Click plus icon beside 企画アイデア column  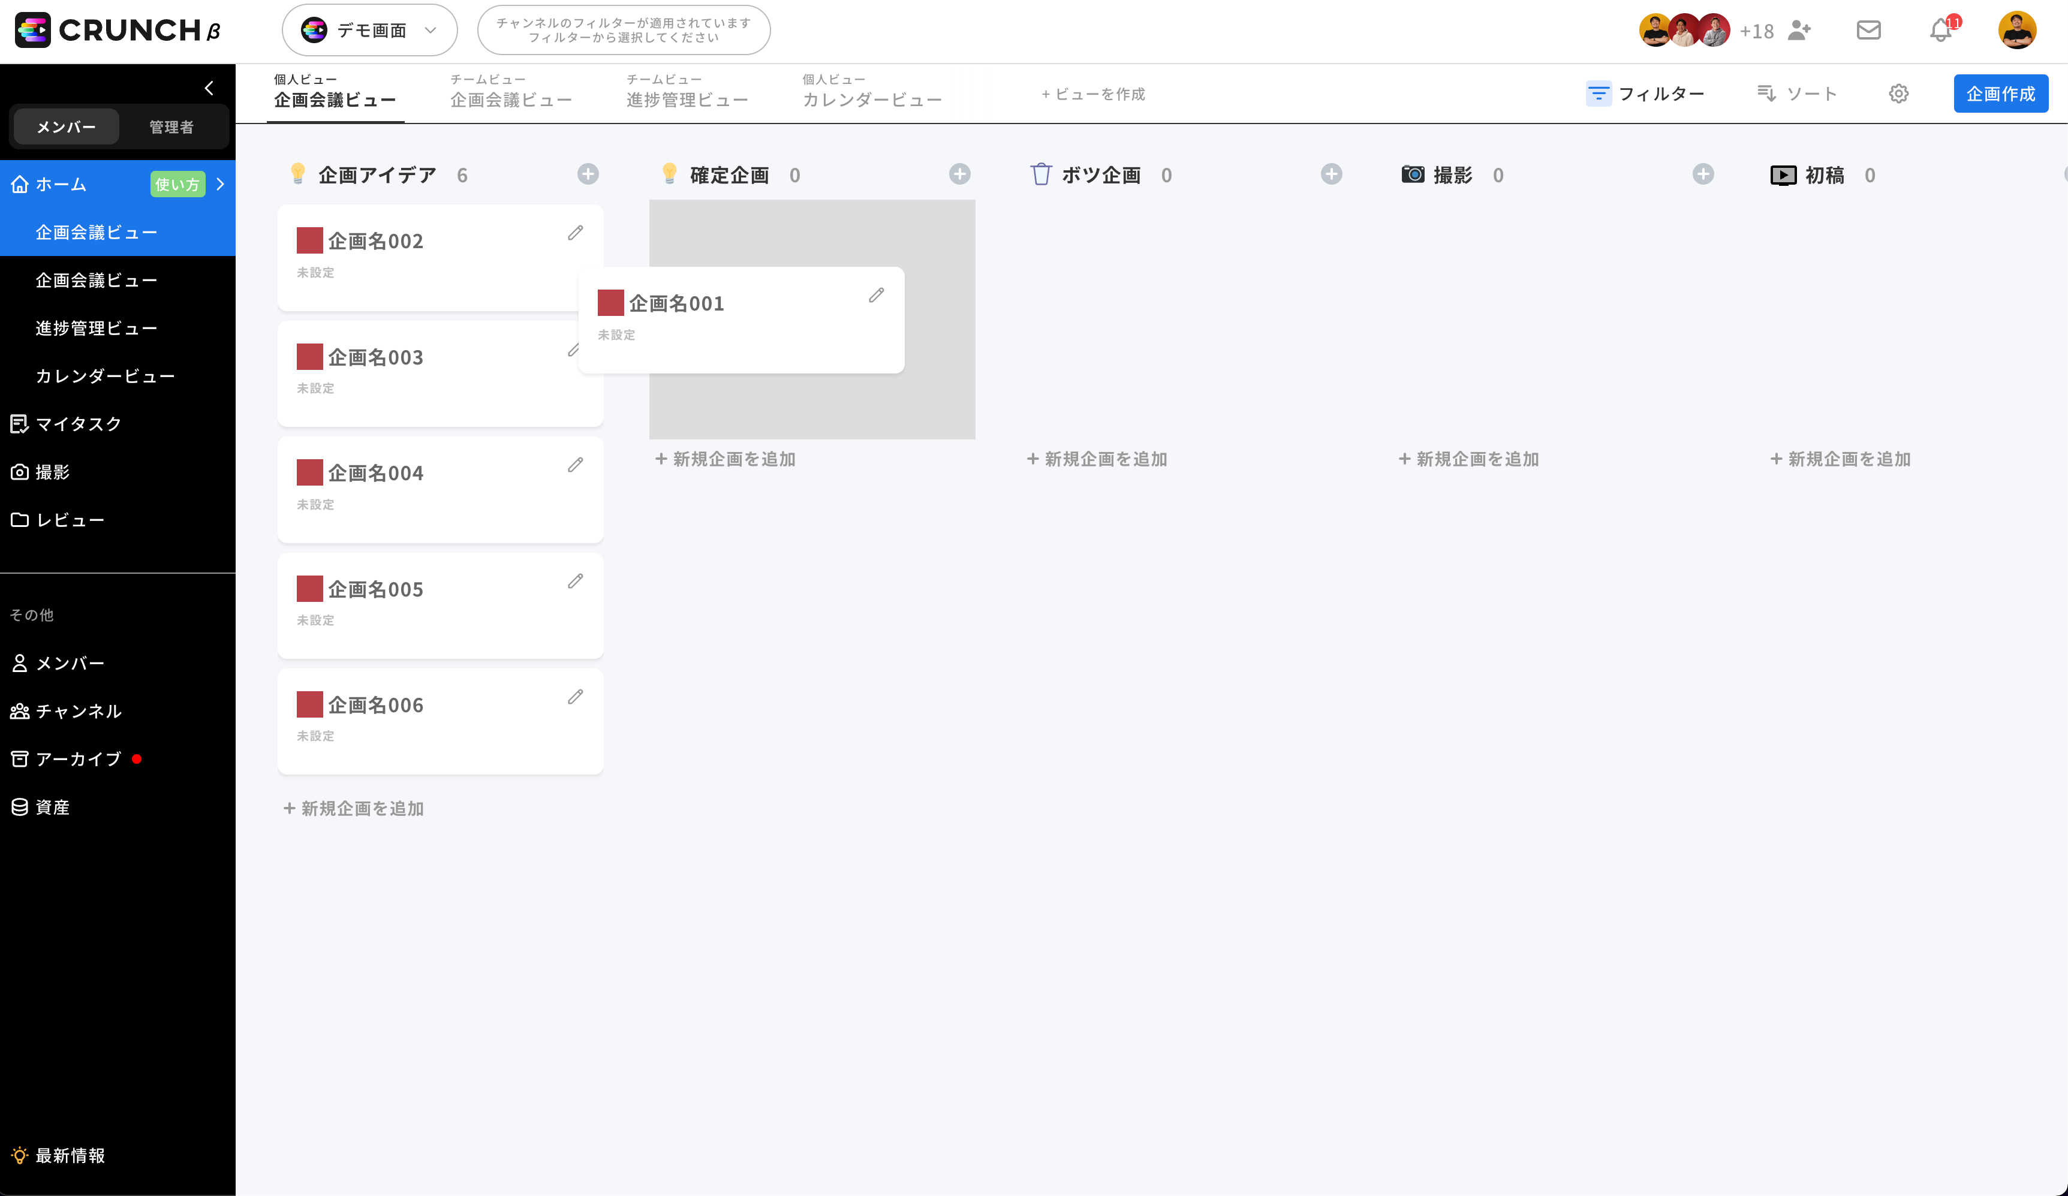tap(588, 174)
